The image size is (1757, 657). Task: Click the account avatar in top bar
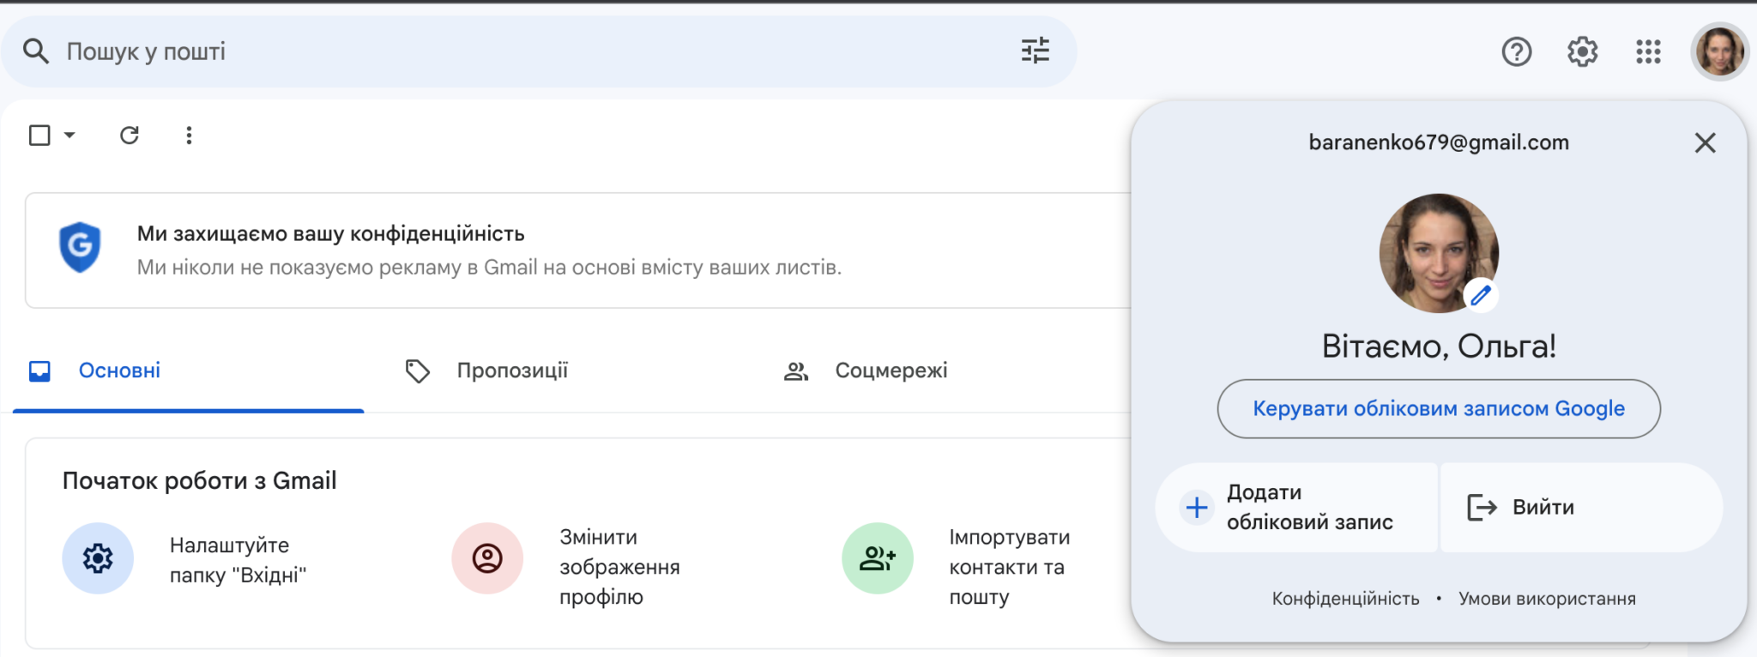(x=1719, y=52)
